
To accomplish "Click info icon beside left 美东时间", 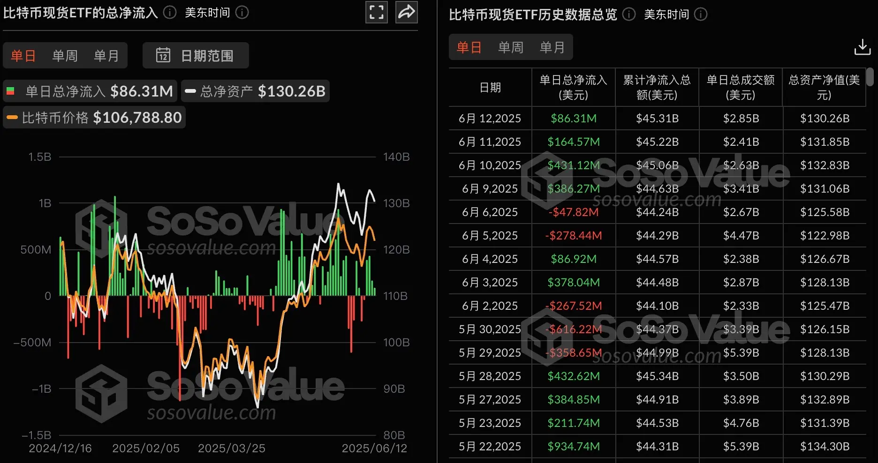I will [x=242, y=12].
